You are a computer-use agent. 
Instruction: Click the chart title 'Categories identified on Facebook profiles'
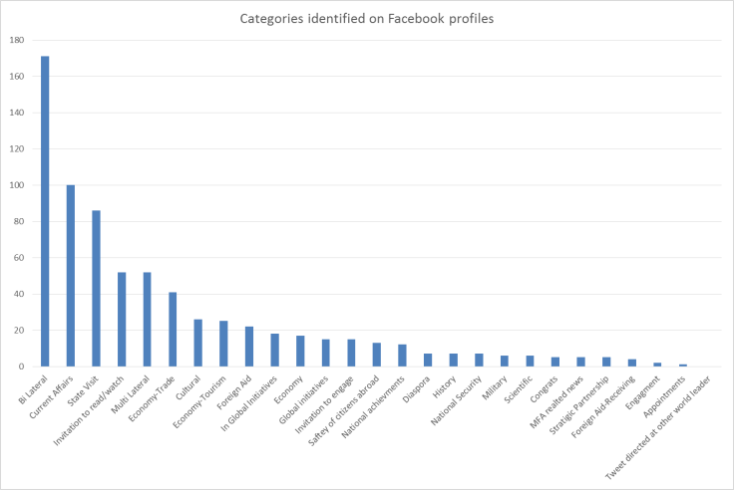coord(366,18)
